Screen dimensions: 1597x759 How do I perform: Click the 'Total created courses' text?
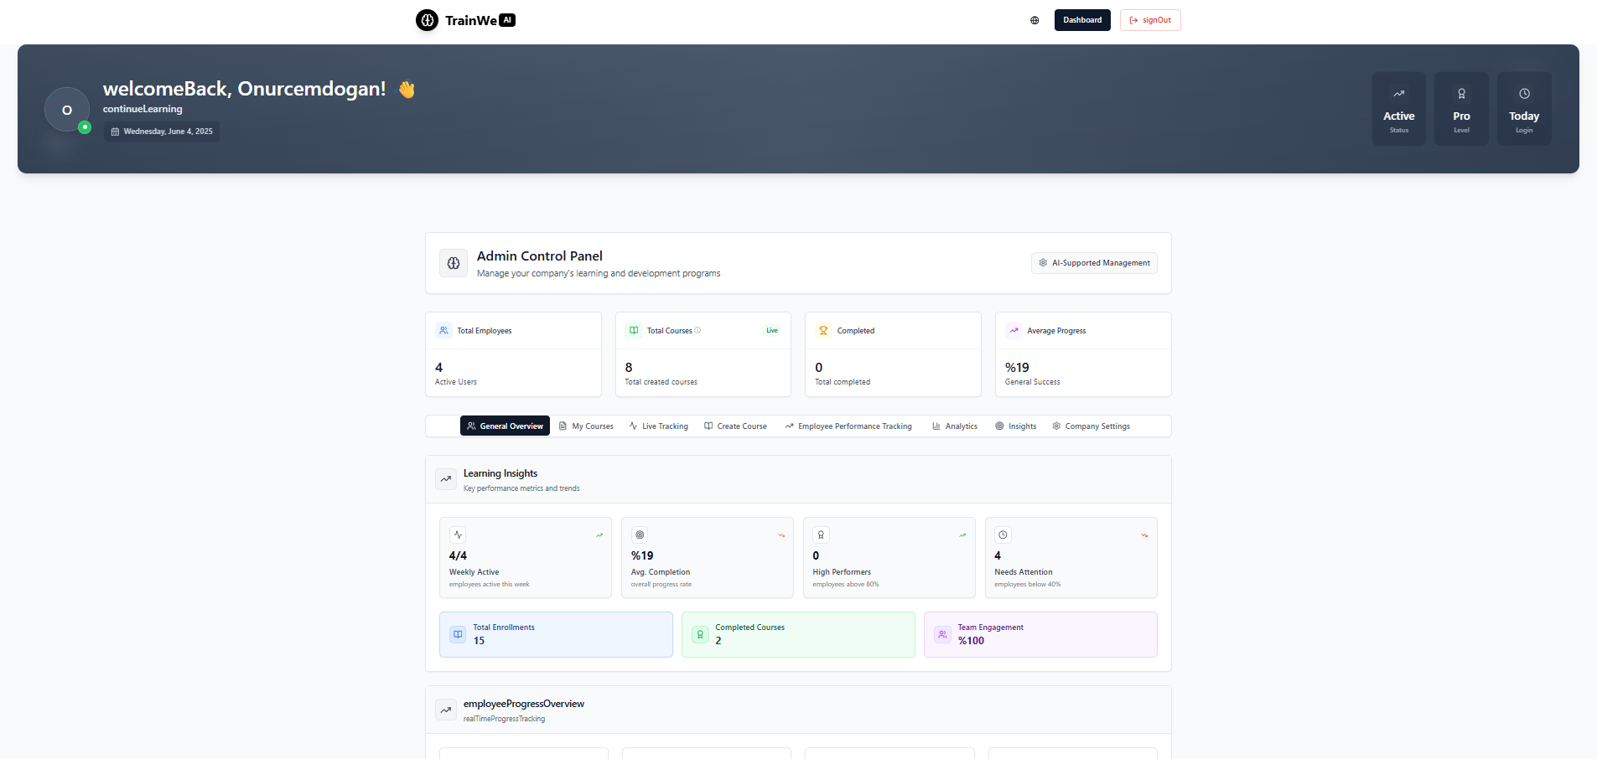click(661, 382)
